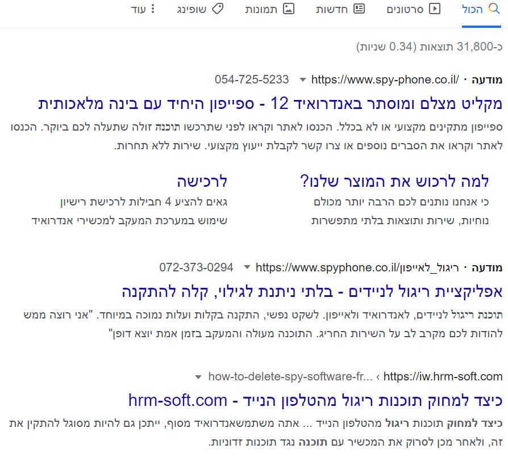Click the how-to-delete-spy-software-fr... breadcrumb text
508x457 pixels.
pos(290,377)
